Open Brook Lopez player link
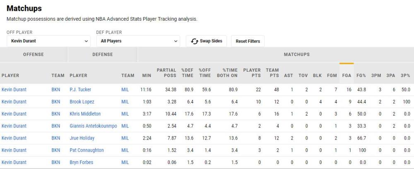Screen dimensions: 414x169 point(82,101)
